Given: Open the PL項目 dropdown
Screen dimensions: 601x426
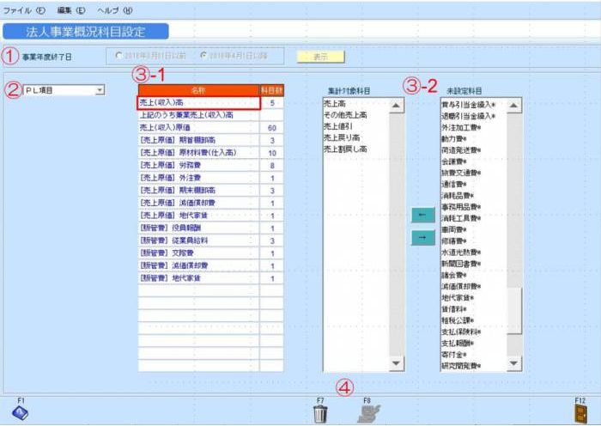Looking at the screenshot, I should tap(100, 90).
